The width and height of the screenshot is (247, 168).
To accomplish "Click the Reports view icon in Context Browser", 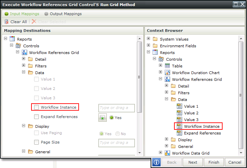I will pos(155,52).
